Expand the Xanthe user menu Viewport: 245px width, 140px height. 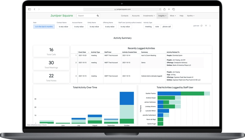pyautogui.click(x=190, y=16)
